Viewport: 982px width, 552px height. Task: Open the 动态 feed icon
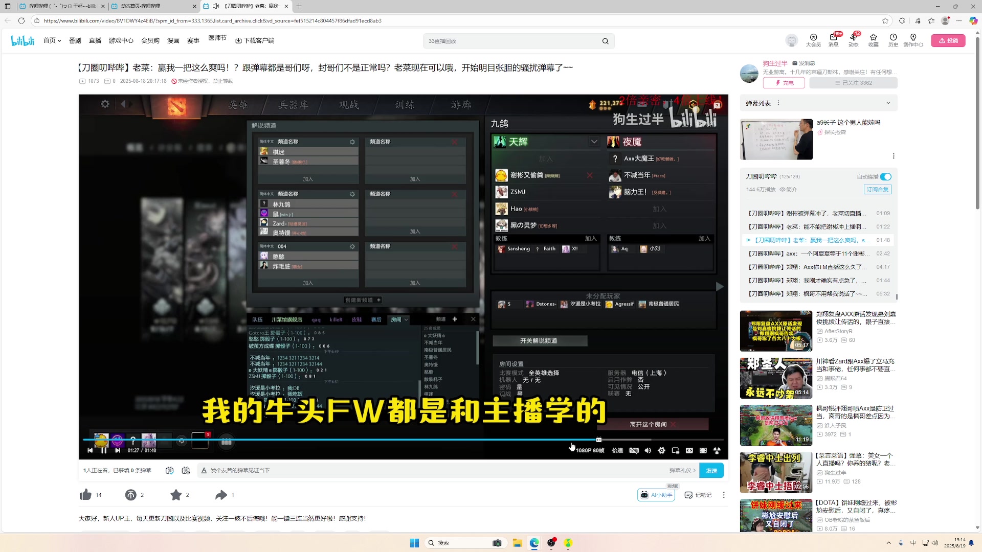[x=853, y=40]
